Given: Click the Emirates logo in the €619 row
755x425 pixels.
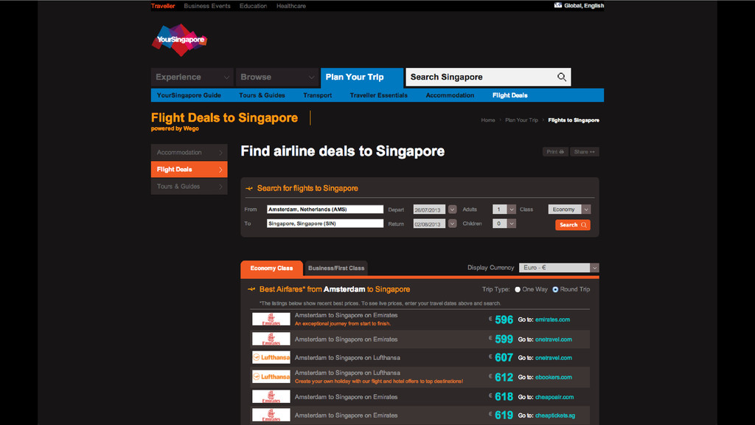Looking at the screenshot, I should pos(271,415).
